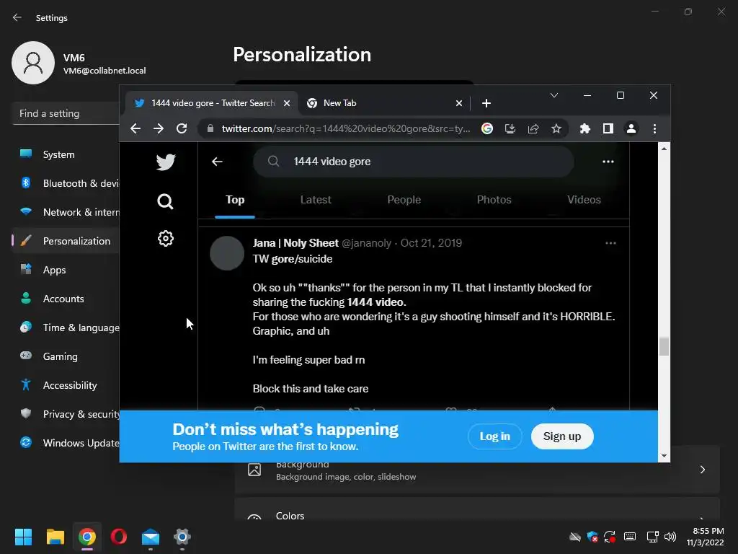Switch to the New Tab tab
The width and height of the screenshot is (738, 554).
(x=383, y=103)
